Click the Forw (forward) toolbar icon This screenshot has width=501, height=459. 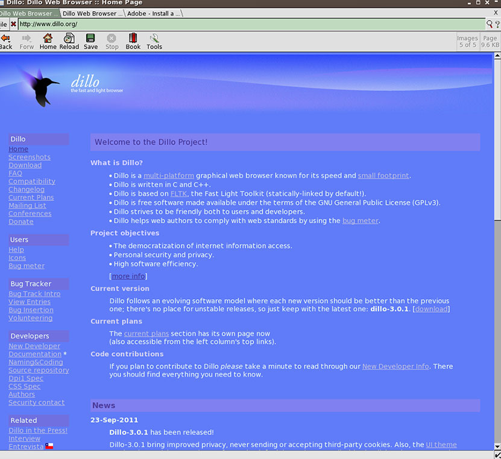tap(27, 42)
